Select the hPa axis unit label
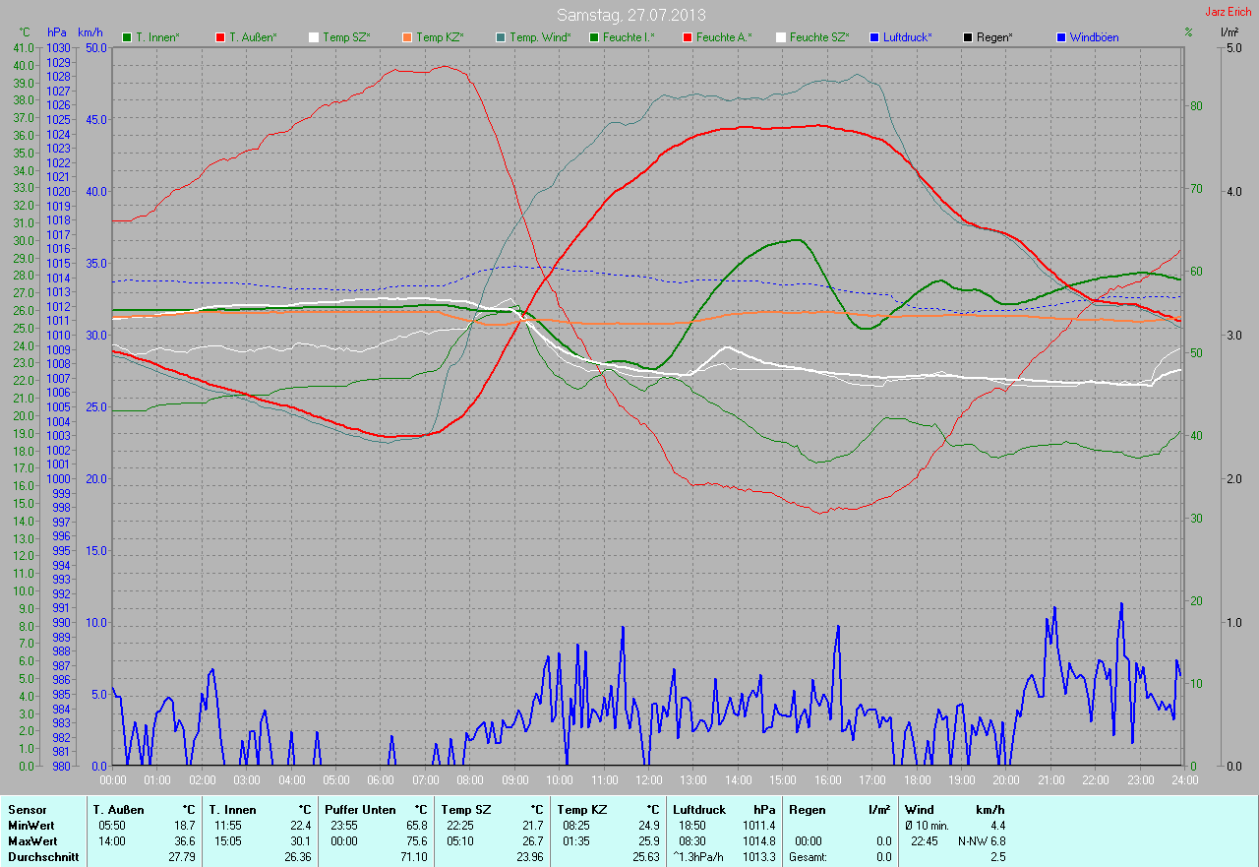 [57, 32]
